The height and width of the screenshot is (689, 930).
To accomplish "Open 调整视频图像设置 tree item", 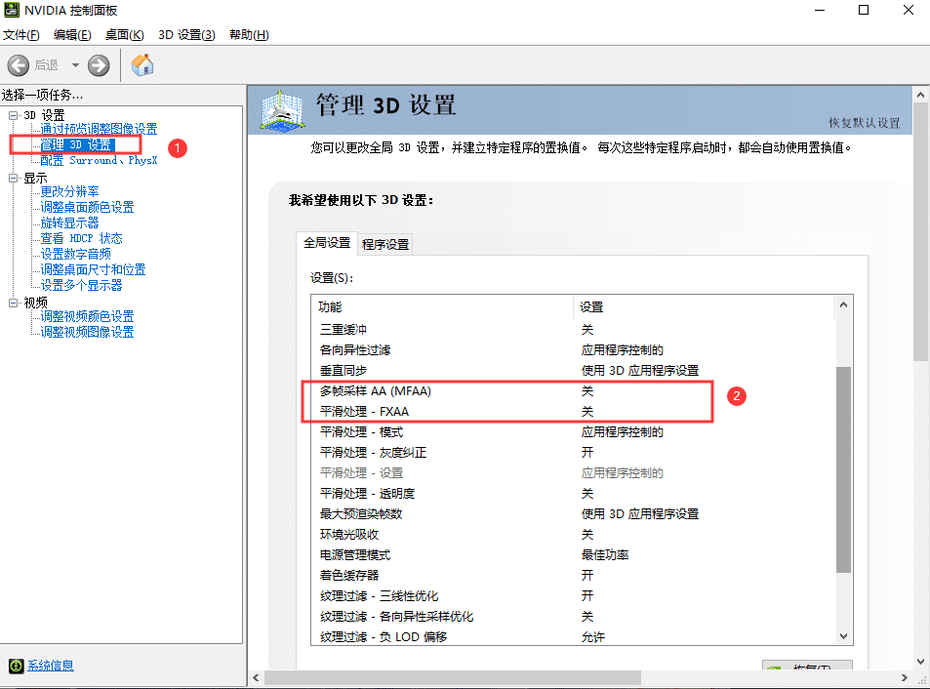I will click(x=87, y=332).
